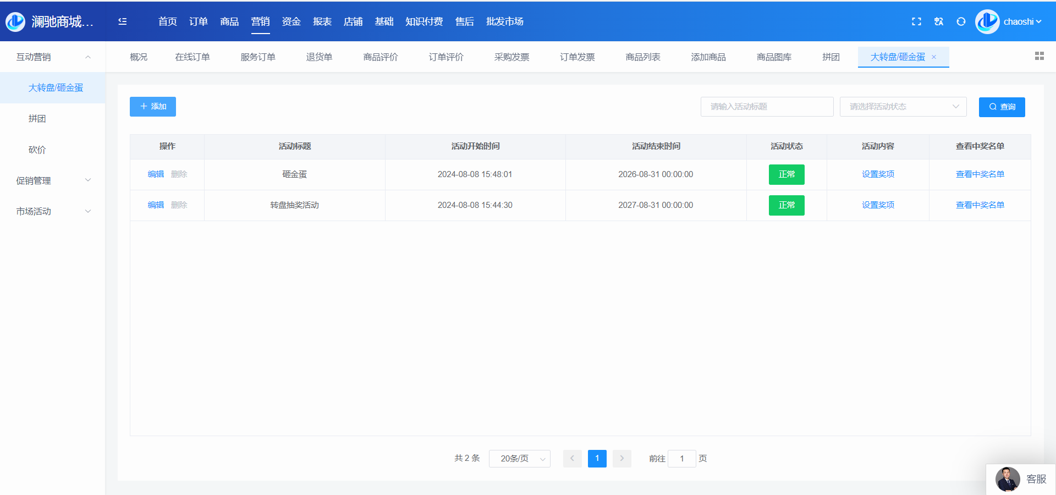The height and width of the screenshot is (495, 1056).
Task: Switch to the 商品列表 tab
Action: (x=643, y=57)
